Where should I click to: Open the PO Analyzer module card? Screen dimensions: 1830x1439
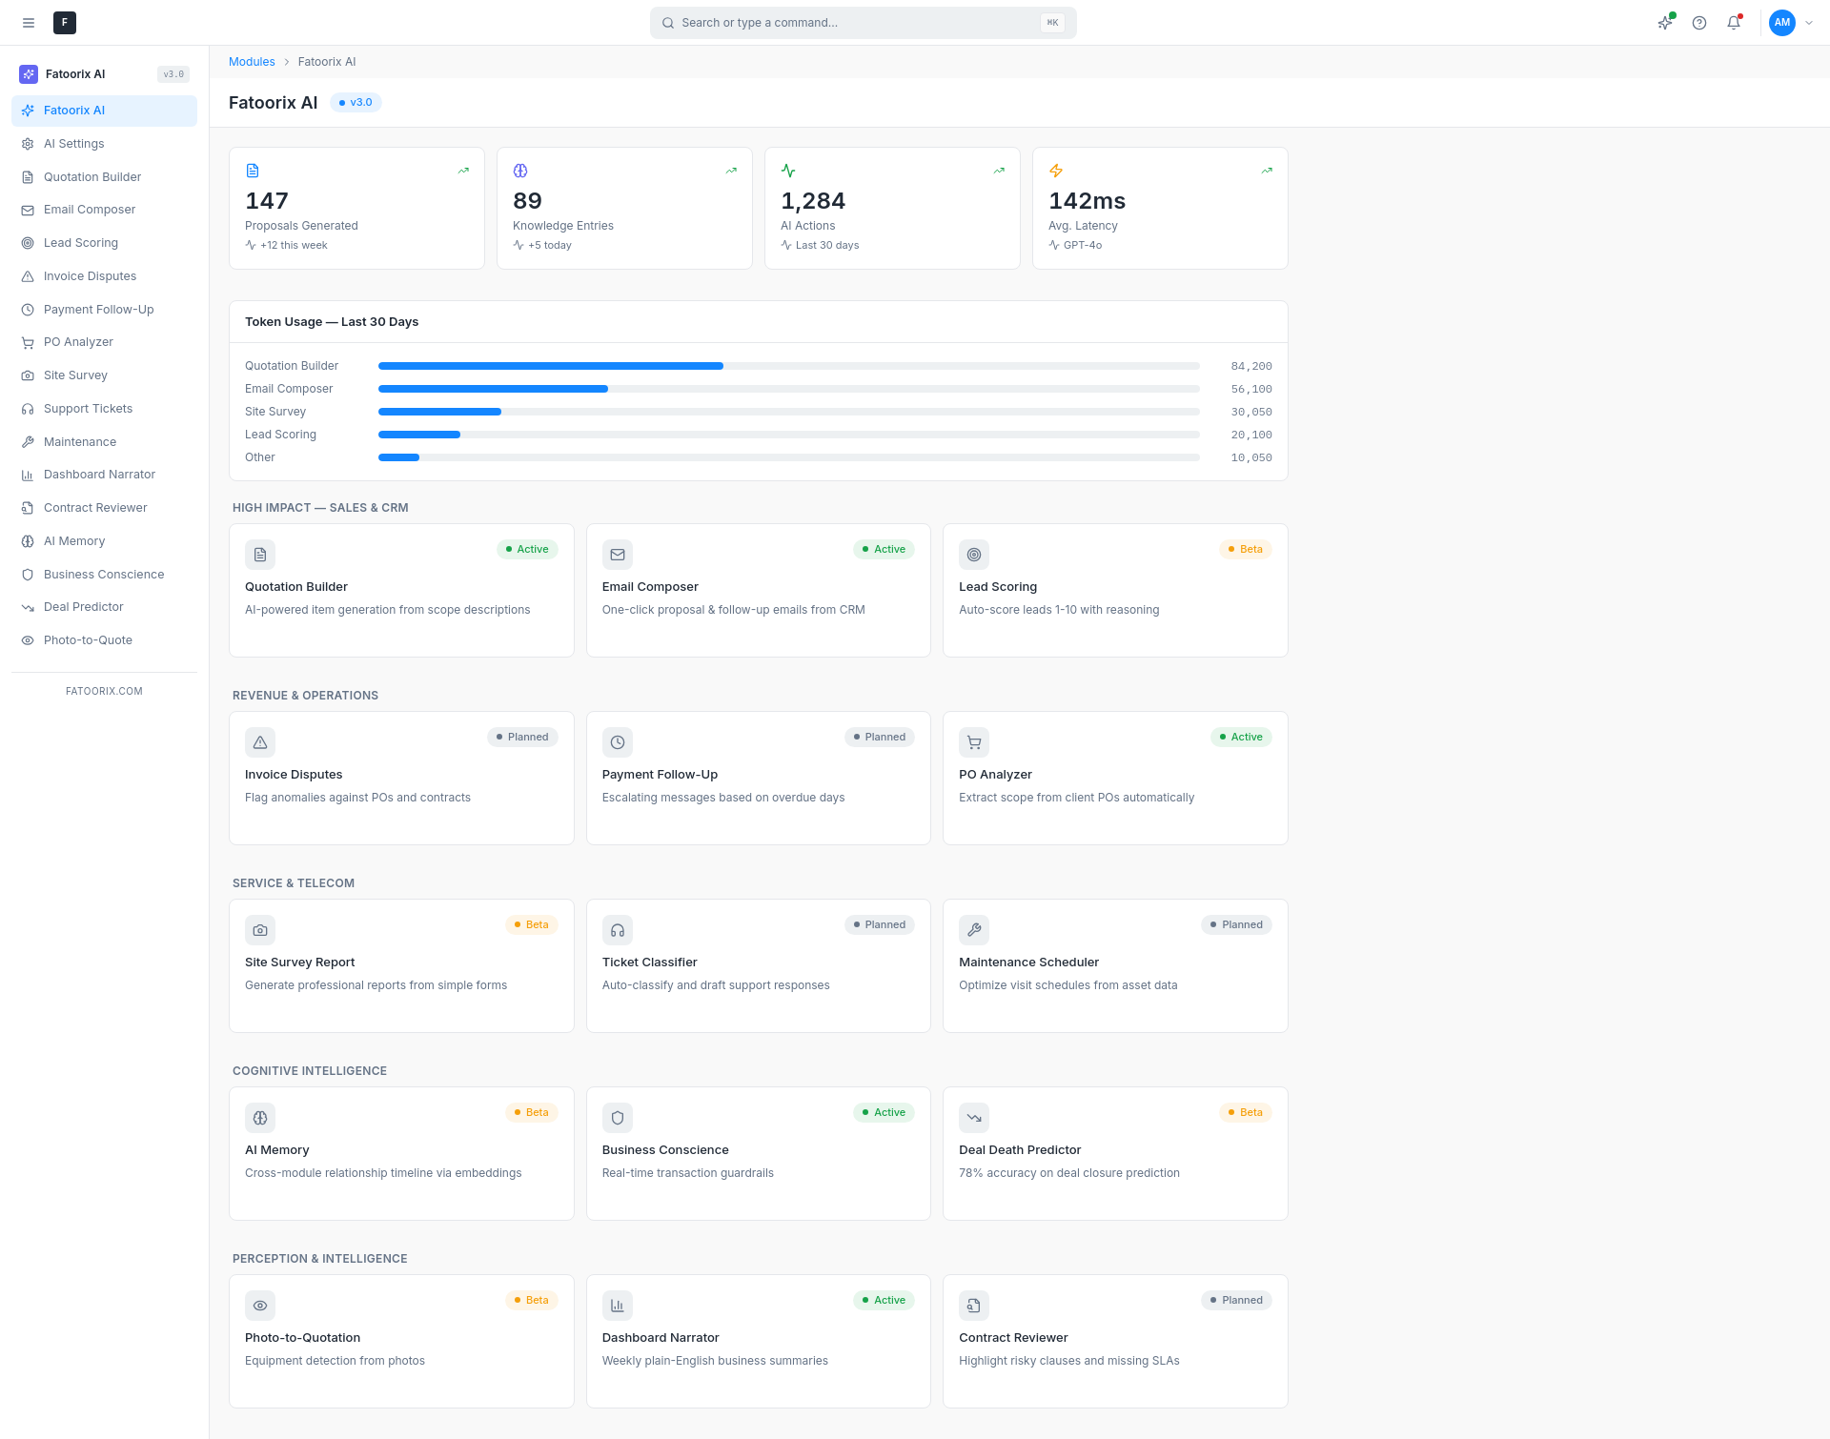click(x=1115, y=778)
